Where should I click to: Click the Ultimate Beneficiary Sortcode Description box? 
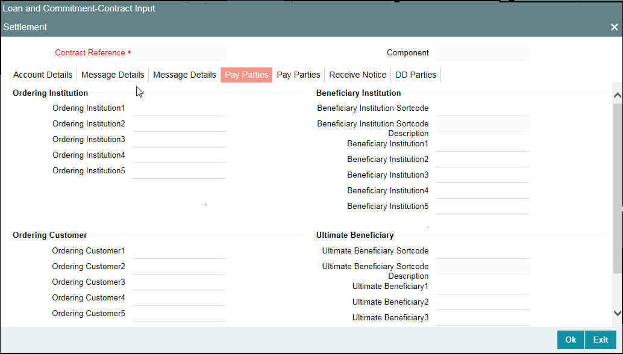pyautogui.click(x=483, y=267)
